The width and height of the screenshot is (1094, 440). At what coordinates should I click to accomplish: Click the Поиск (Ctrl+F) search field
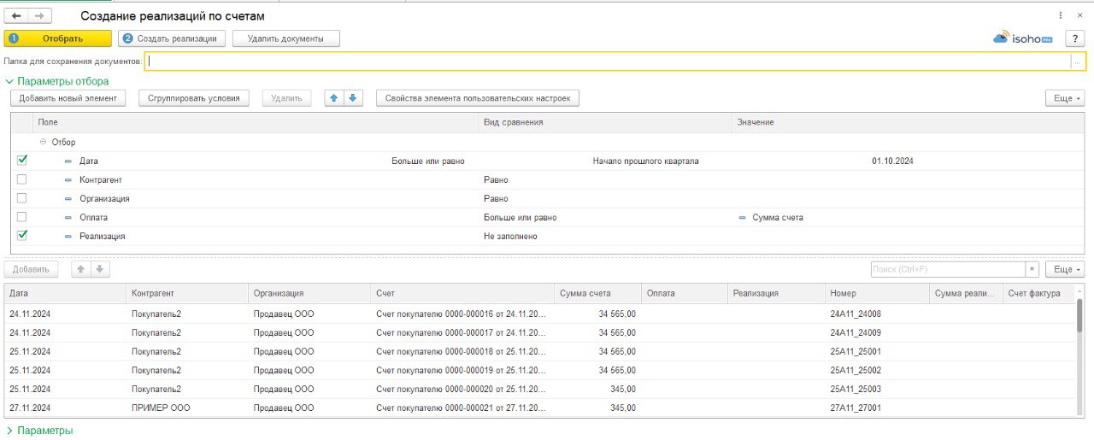(949, 269)
